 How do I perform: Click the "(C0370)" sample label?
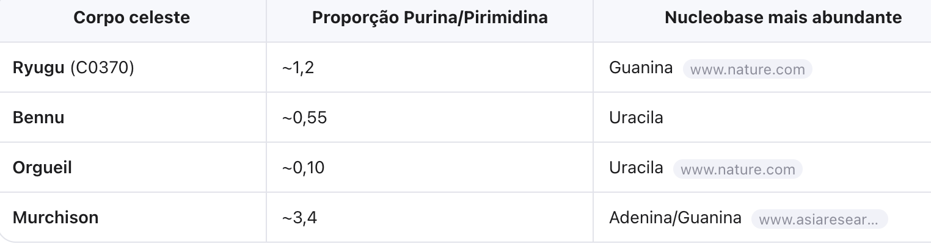[x=101, y=68]
